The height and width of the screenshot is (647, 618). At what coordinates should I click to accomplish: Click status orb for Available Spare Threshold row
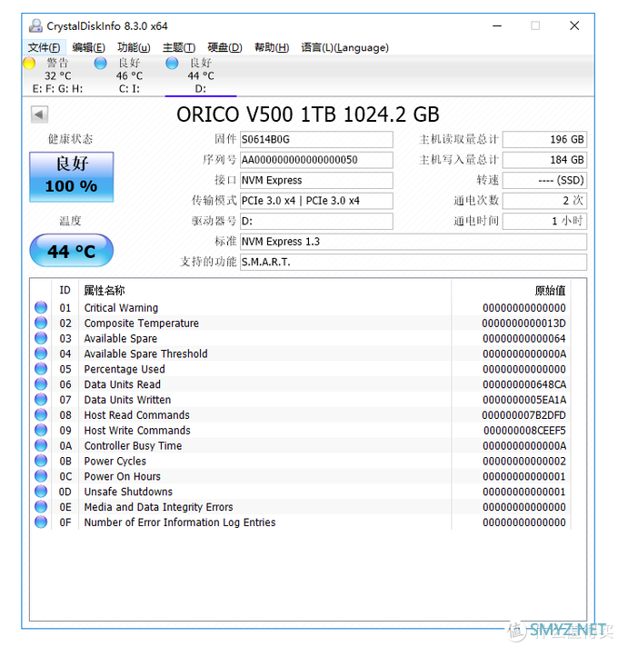tap(41, 353)
